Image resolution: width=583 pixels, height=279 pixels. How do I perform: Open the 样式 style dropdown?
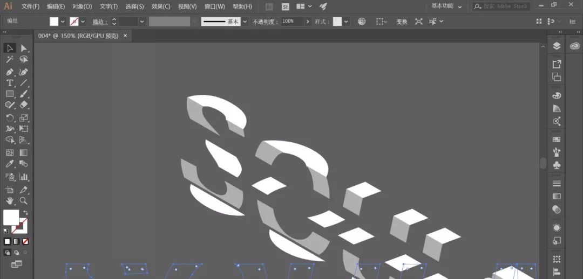click(x=346, y=22)
